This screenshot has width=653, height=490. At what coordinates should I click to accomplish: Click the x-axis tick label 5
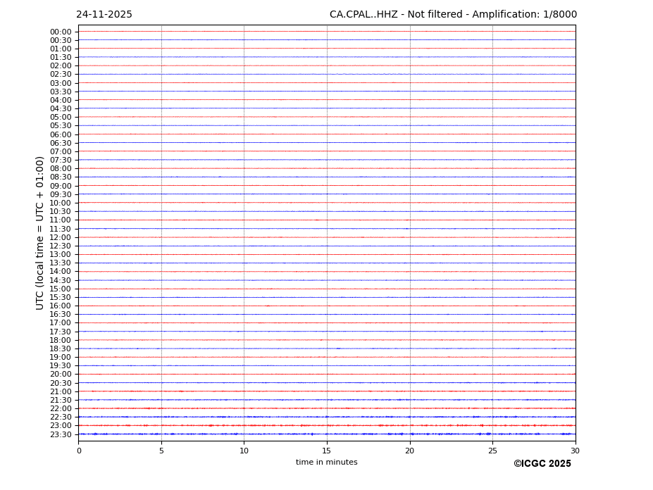click(161, 451)
